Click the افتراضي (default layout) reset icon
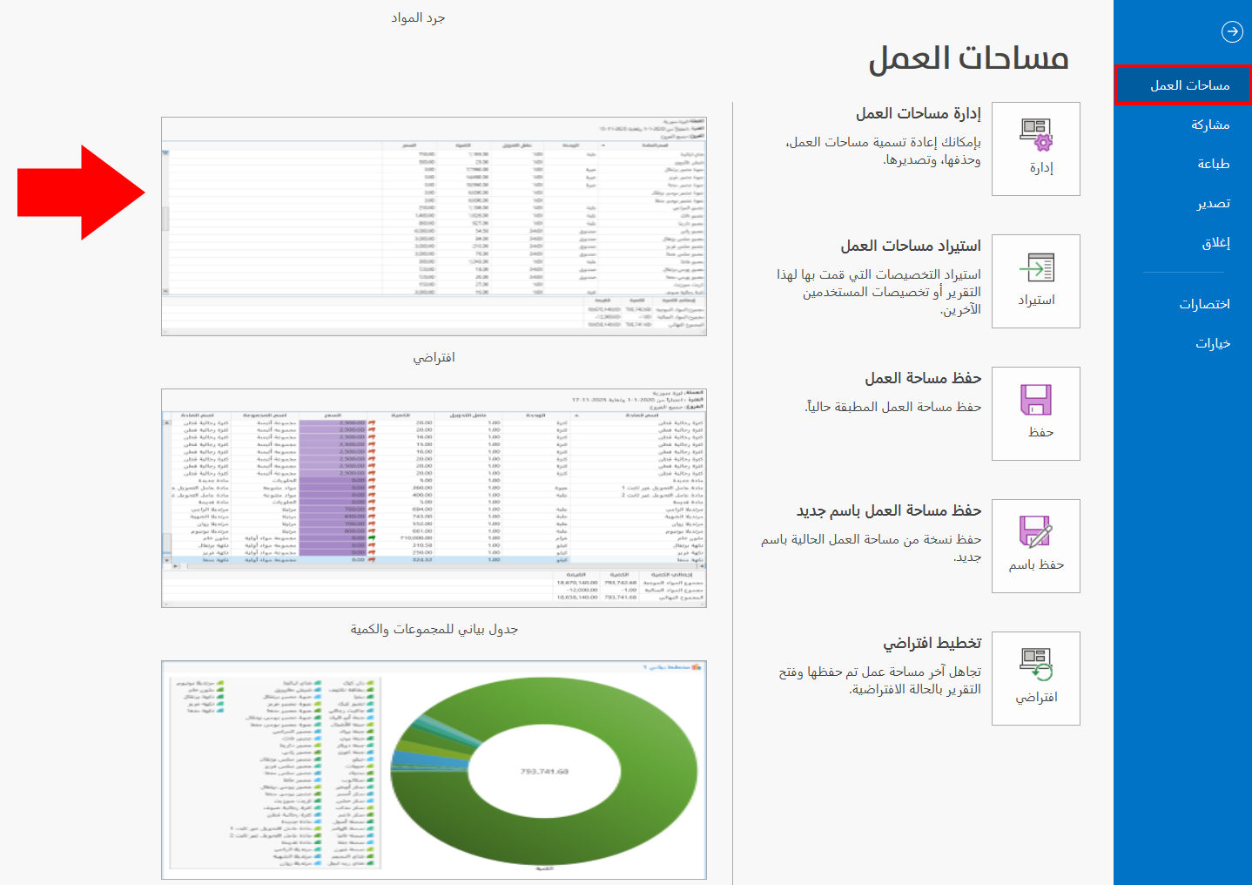Image resolution: width=1252 pixels, height=885 pixels. [x=1035, y=678]
